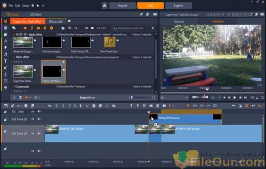Toggle the lock on A/V Track (2)
Viewport: 266px width, 169px height.
6,131
